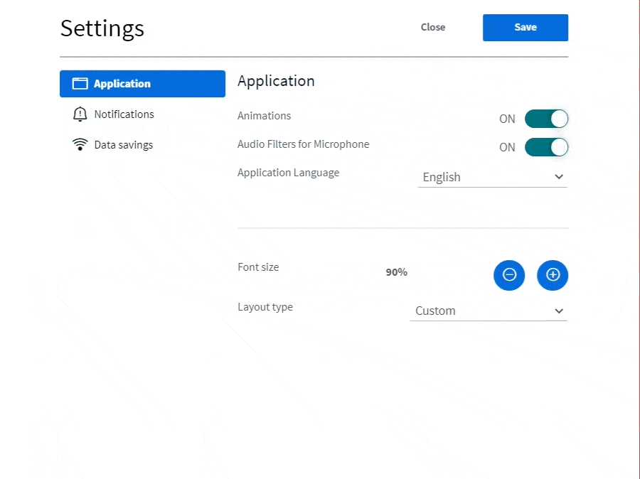
Task: Click the 90% font size value
Action: click(396, 272)
